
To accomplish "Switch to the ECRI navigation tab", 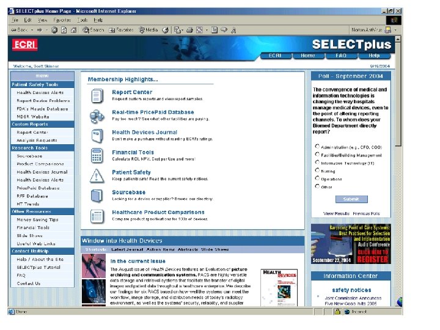I will coord(275,56).
